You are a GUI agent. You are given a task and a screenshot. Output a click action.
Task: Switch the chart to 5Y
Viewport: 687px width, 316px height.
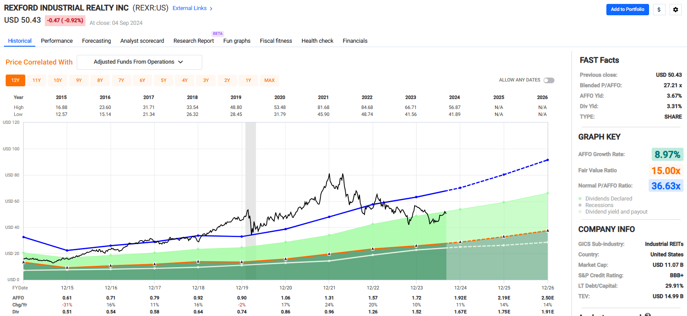(x=163, y=80)
